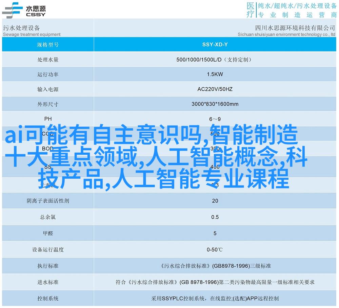This screenshot has height=308, width=339.
Task: Click the CSSY company logo icon
Action: 12,10
